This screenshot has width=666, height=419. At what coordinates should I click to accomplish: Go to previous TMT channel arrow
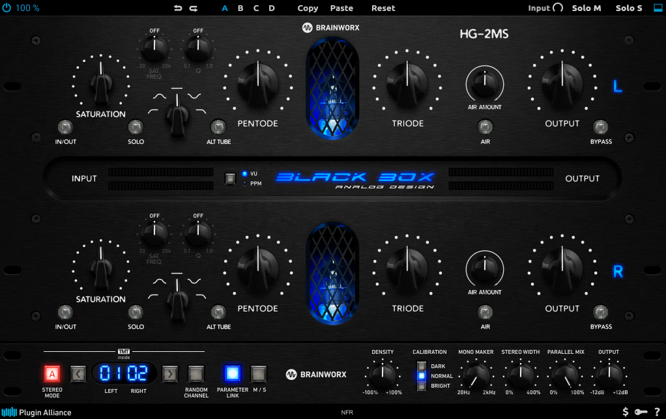point(78,373)
